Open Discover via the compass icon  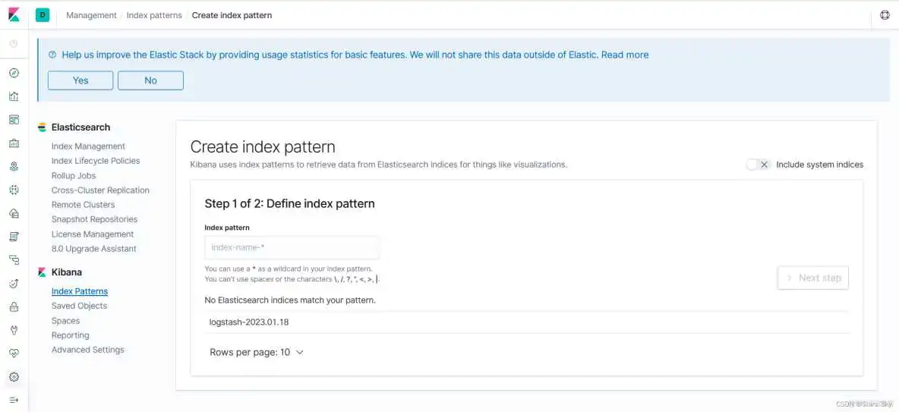14,73
